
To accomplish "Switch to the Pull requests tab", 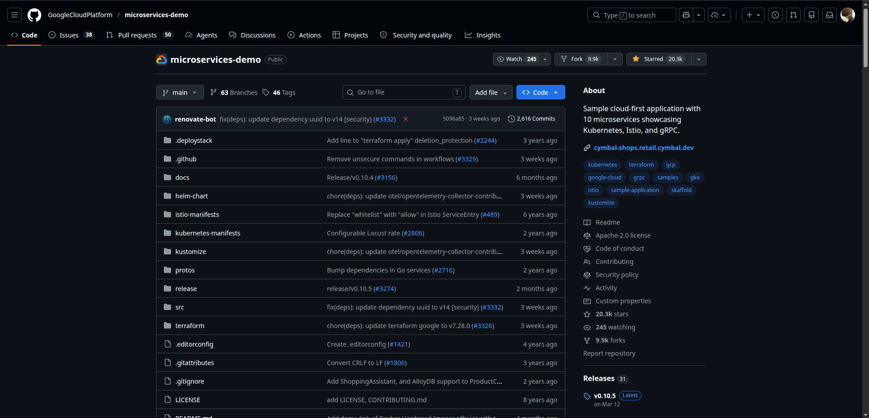I will point(140,35).
